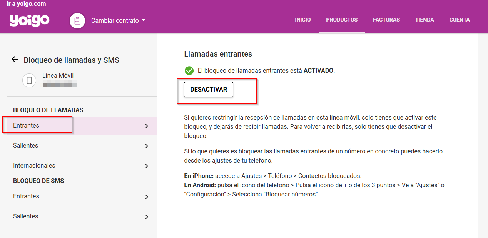This screenshot has width=488, height=238.
Task: Open the TIENDA section
Action: point(424,20)
